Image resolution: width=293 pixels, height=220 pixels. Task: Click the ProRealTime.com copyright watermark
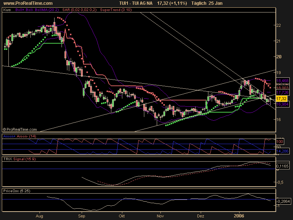20,129
